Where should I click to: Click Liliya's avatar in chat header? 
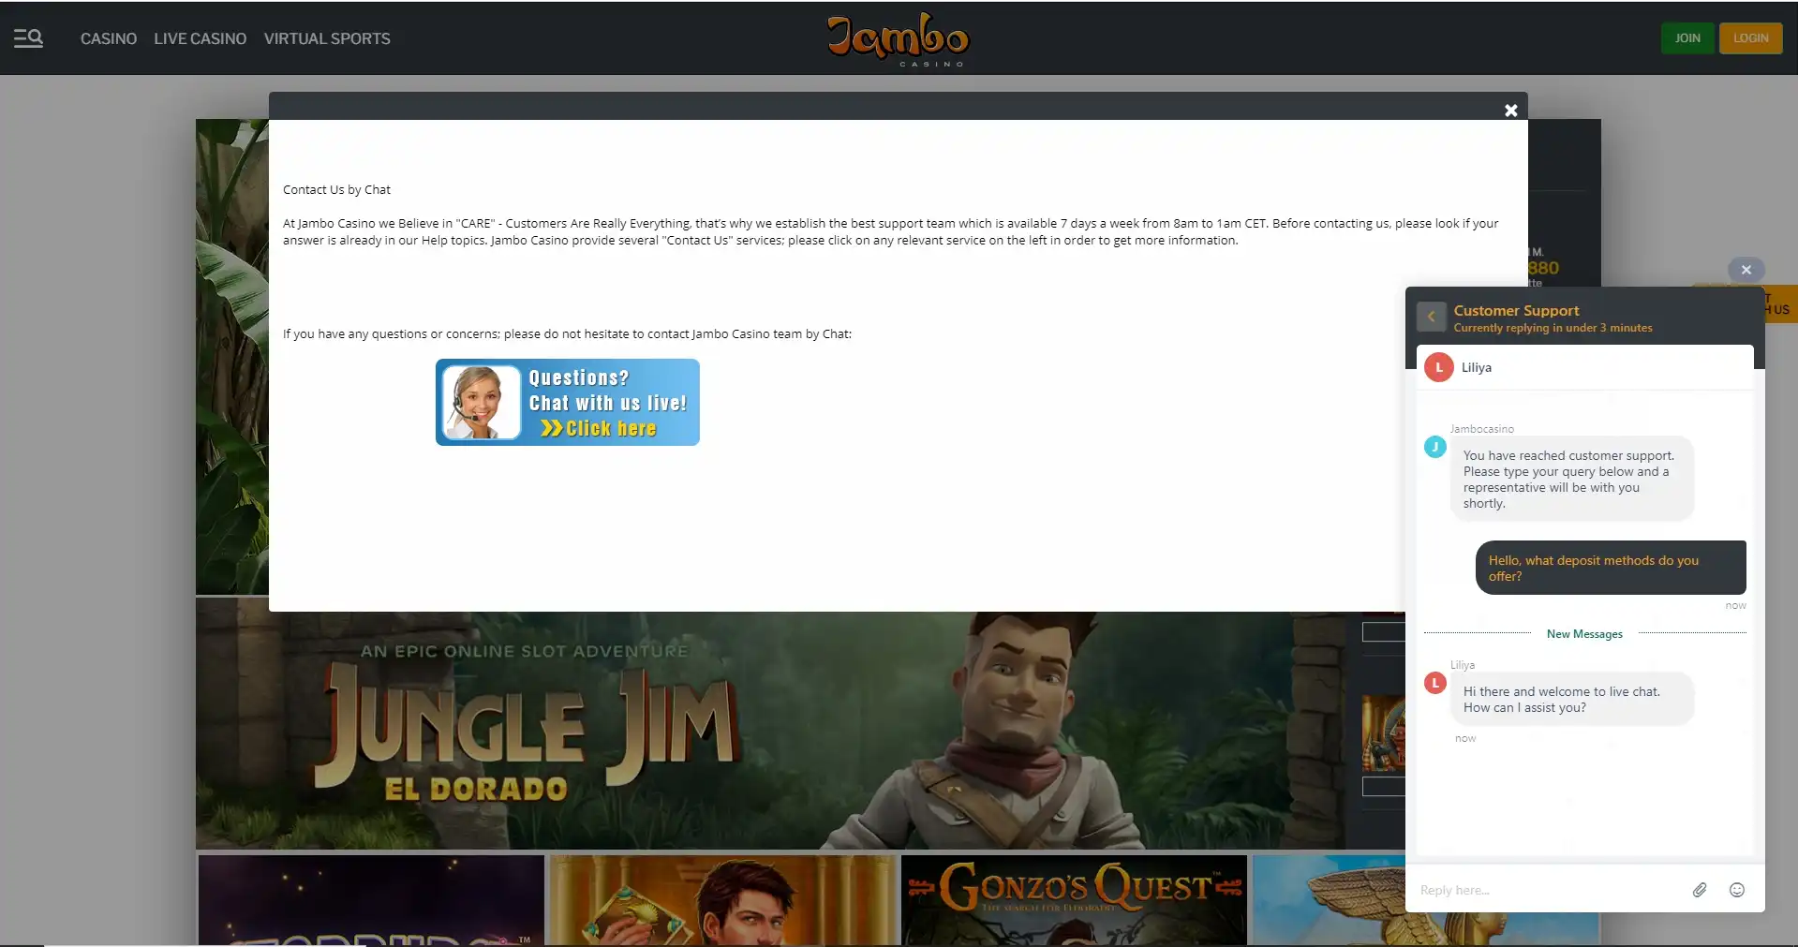(x=1439, y=367)
